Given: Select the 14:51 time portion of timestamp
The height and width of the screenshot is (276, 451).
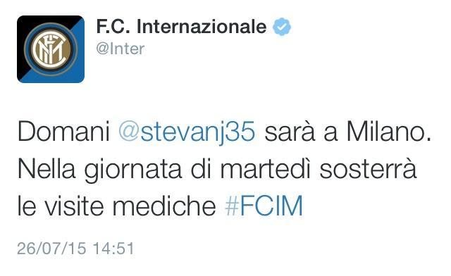Looking at the screenshot, I should pos(113,249).
